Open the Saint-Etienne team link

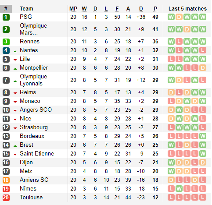pyautogui.click(x=37, y=154)
